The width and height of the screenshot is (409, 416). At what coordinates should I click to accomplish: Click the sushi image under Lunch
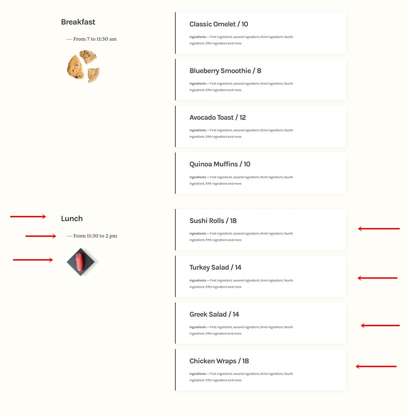81,262
